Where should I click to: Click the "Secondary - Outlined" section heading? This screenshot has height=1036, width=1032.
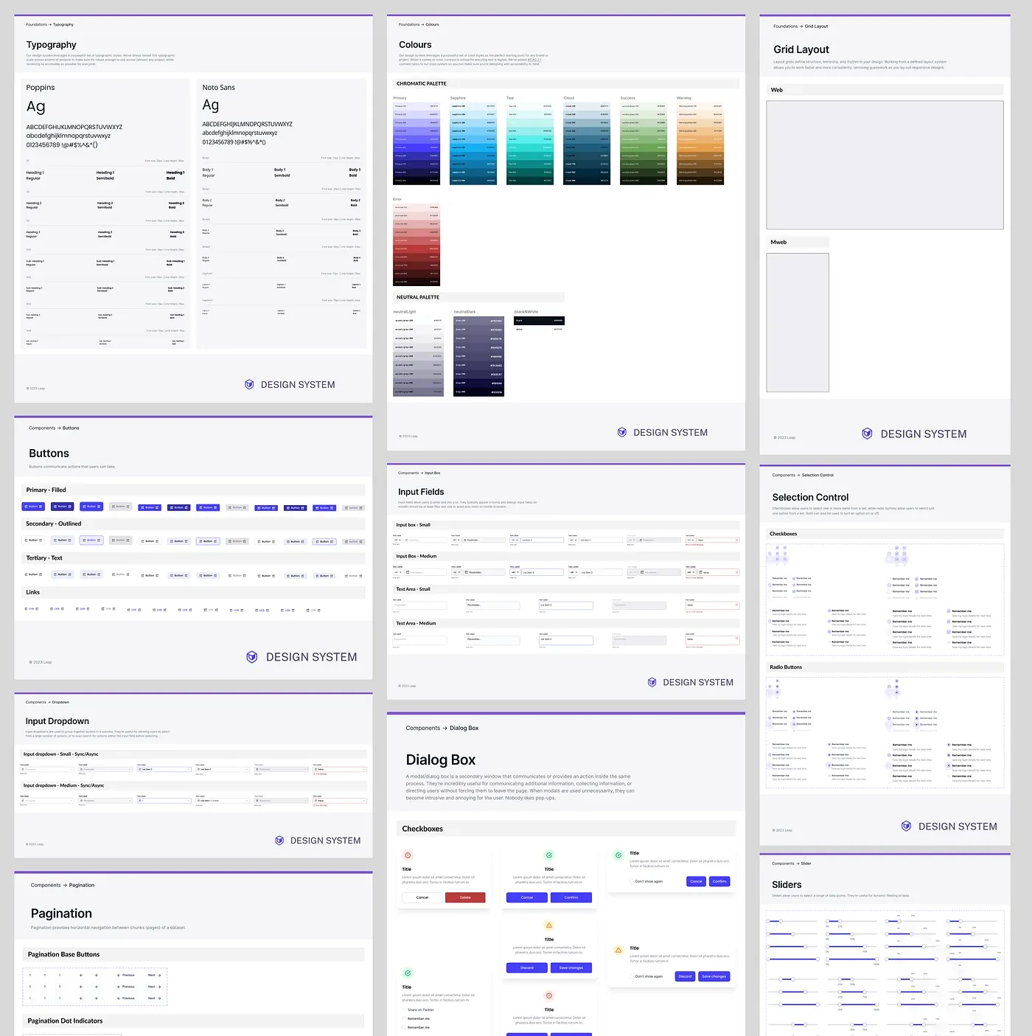pyautogui.click(x=54, y=524)
